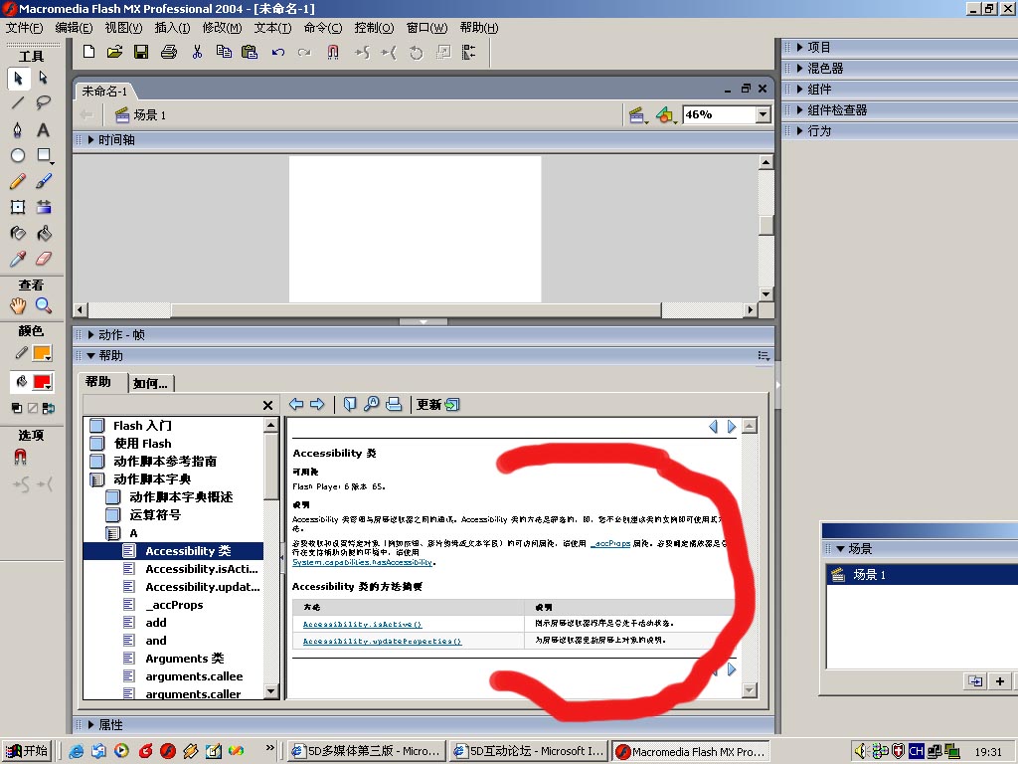Close the help table of contents pane
The height and width of the screenshot is (764, 1018).
point(267,406)
